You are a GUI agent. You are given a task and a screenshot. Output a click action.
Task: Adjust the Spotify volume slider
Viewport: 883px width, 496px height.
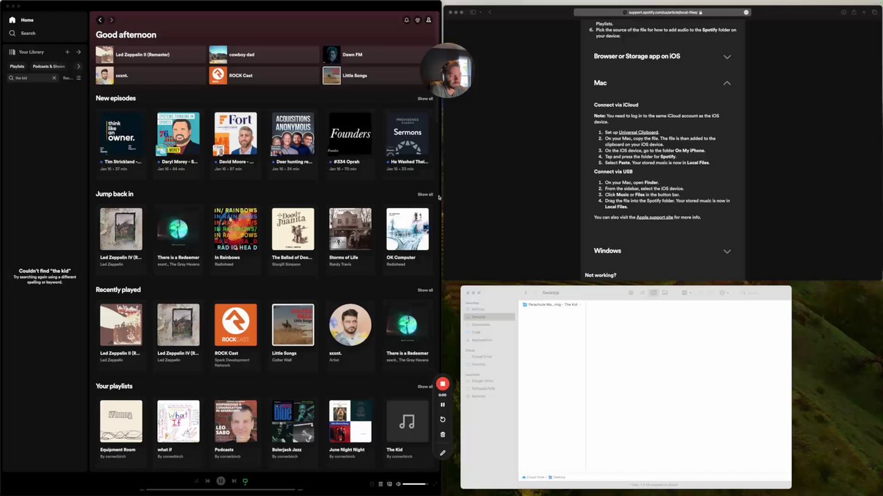point(415,484)
